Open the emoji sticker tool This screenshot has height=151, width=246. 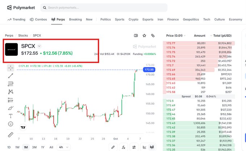tap(10, 124)
